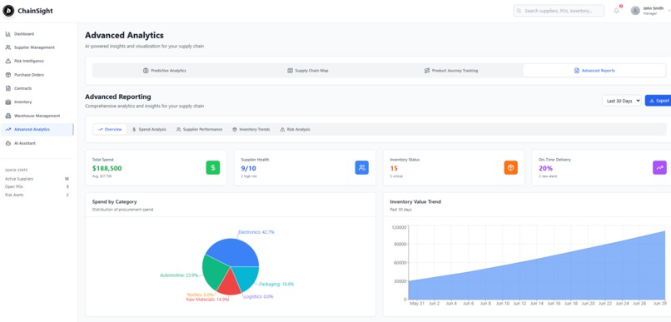The image size is (671, 322).
Task: Click the Textiles: 0.0% label
Action: pyautogui.click(x=201, y=295)
